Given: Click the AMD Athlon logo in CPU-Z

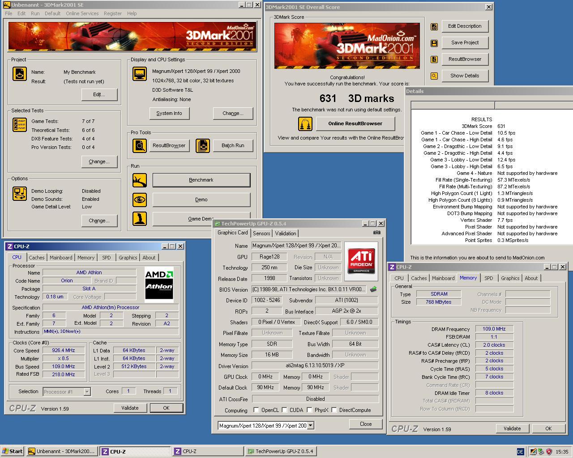Looking at the screenshot, I should (x=159, y=285).
